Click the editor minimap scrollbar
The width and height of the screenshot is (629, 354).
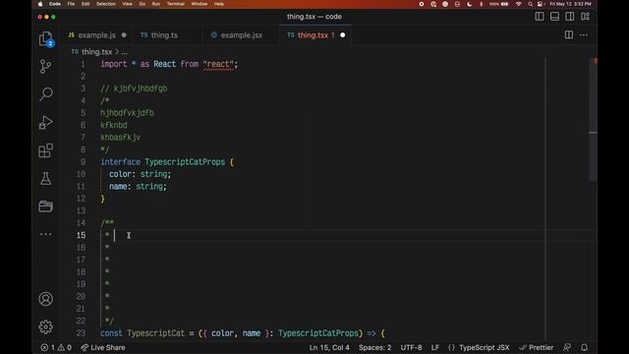click(593, 119)
